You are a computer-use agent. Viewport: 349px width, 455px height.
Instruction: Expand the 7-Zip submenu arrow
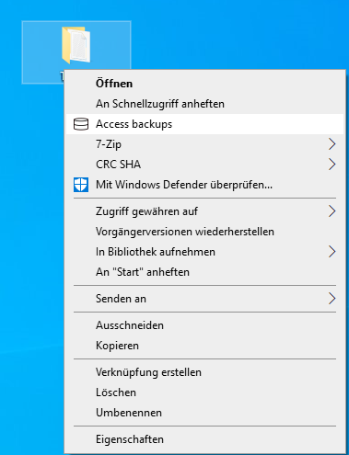coord(332,144)
